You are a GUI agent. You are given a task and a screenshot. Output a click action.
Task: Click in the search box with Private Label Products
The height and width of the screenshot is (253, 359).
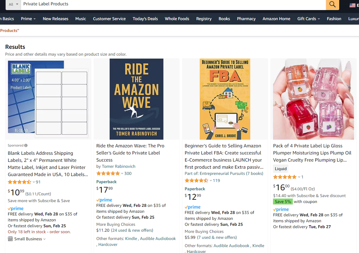click(x=171, y=4)
